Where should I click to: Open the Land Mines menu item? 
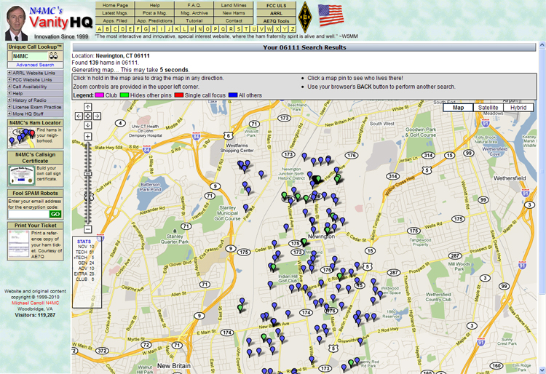click(234, 5)
